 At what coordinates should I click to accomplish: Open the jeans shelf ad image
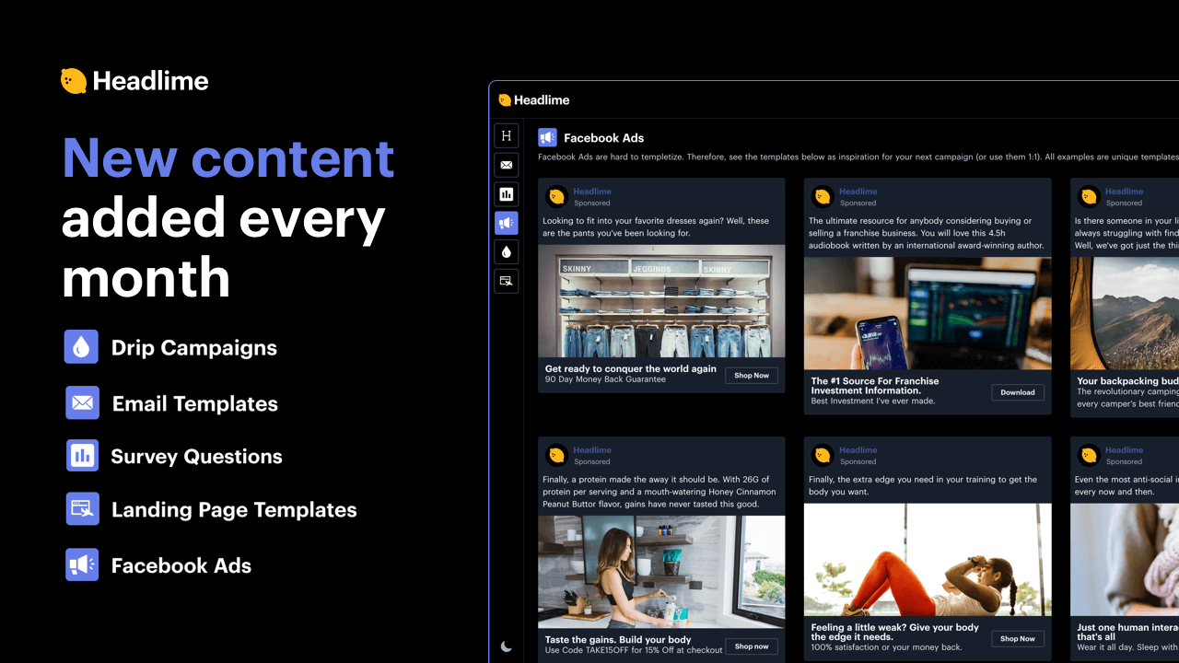click(661, 301)
